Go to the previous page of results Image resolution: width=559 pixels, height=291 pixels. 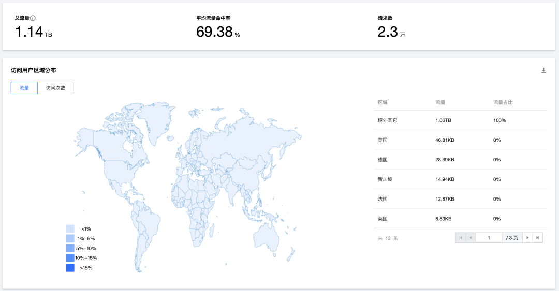pyautogui.click(x=470, y=238)
